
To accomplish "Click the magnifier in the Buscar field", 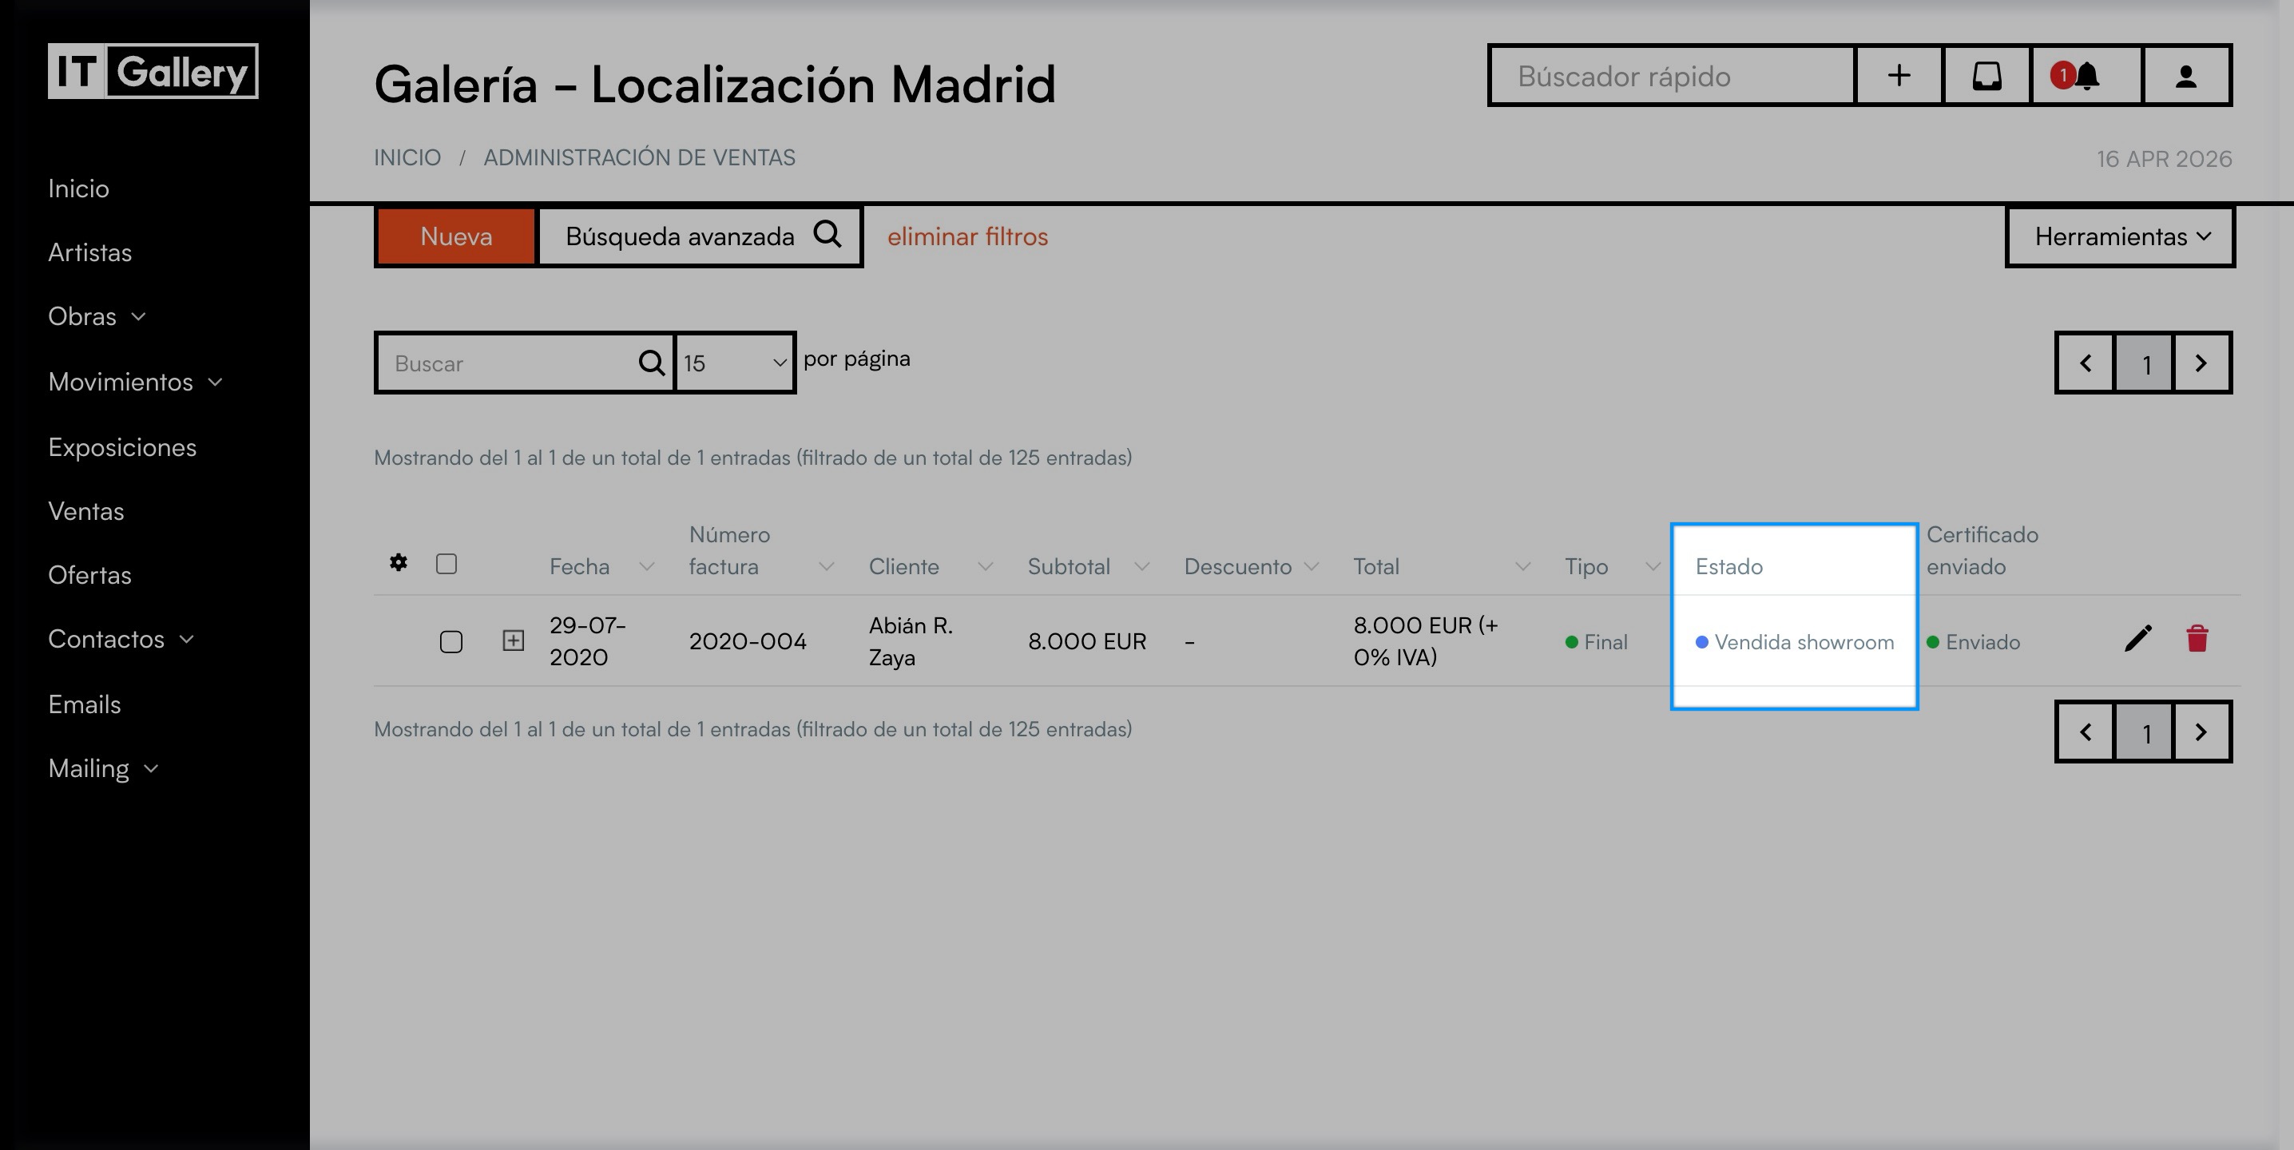I will point(651,363).
